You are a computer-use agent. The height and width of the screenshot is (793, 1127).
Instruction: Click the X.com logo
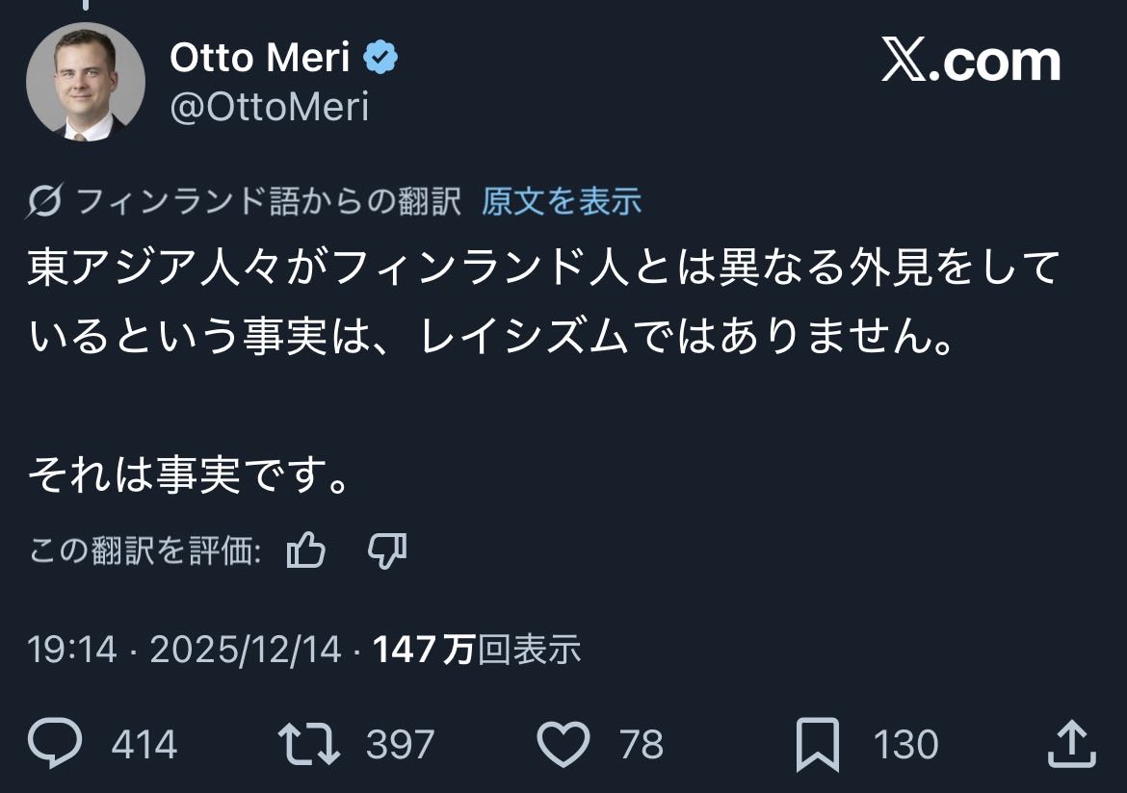point(970,62)
